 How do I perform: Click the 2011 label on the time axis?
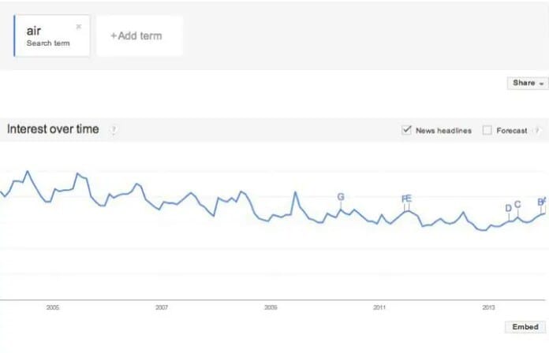coord(379,307)
